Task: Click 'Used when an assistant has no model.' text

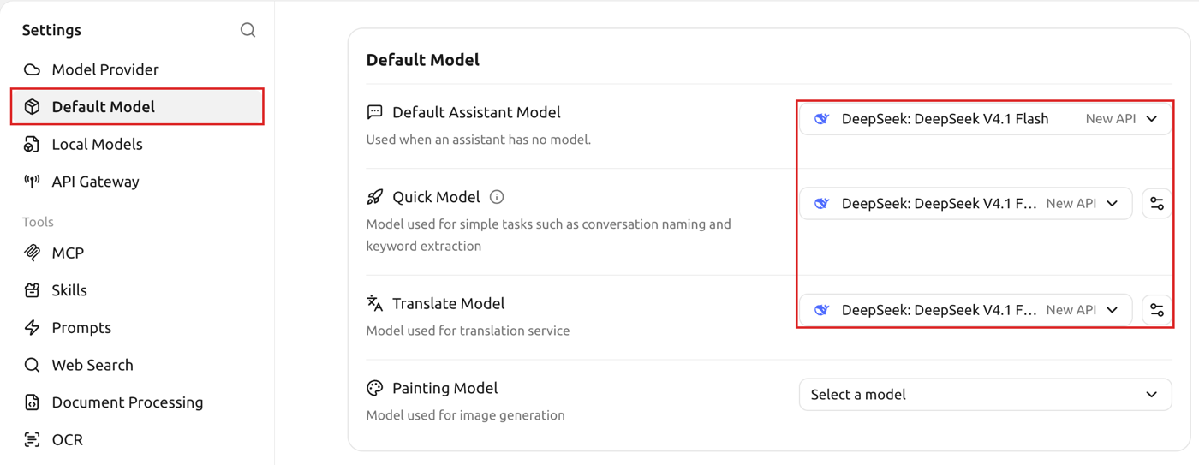Action: tap(479, 140)
